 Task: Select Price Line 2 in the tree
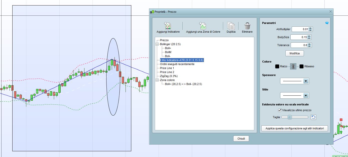click(x=167, y=72)
